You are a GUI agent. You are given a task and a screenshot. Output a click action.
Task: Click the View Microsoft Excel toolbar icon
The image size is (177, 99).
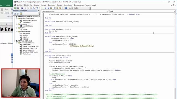click(x=15, y=8)
